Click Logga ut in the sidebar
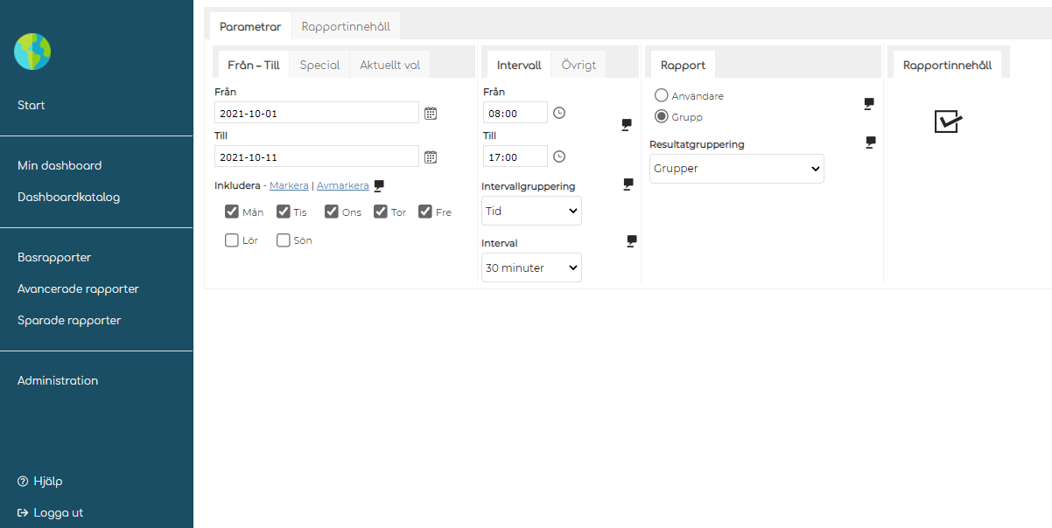The image size is (1052, 528). point(51,512)
